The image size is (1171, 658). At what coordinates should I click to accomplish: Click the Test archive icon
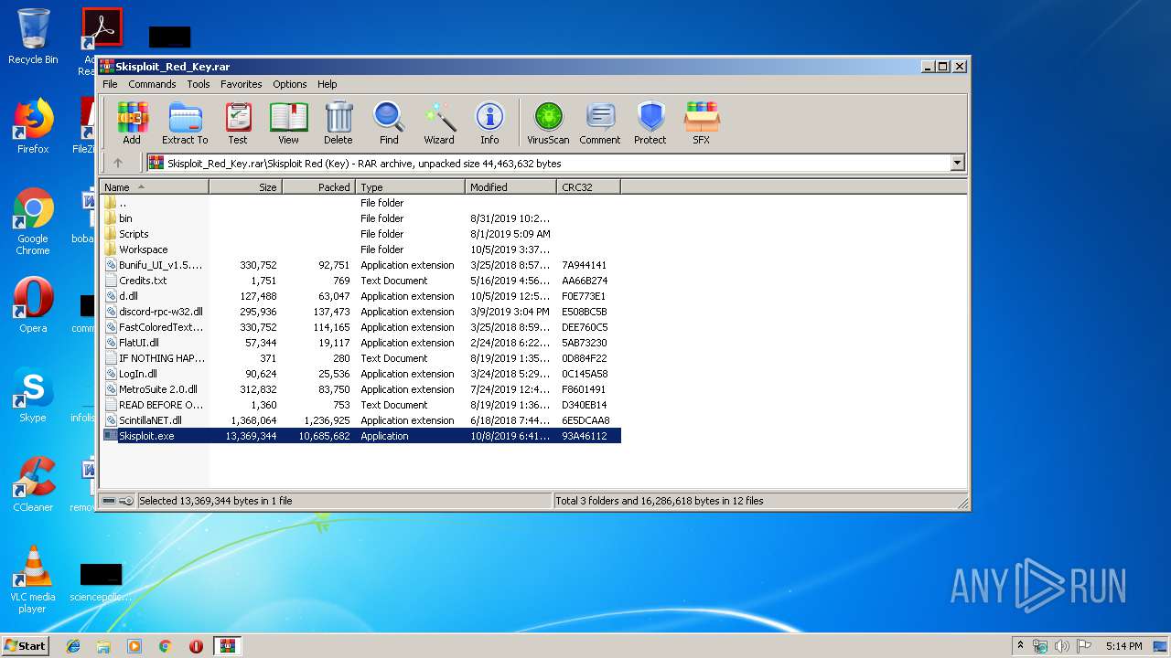tap(238, 122)
